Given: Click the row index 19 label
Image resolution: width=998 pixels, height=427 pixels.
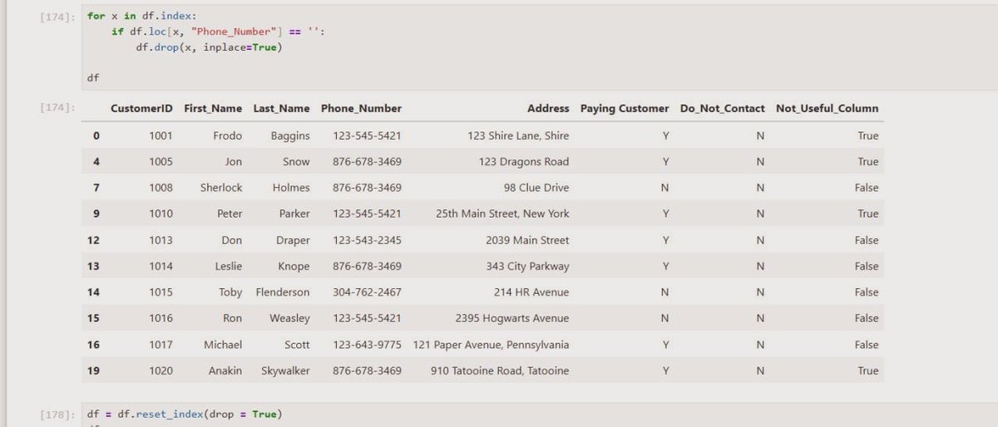Looking at the screenshot, I should (x=93, y=371).
